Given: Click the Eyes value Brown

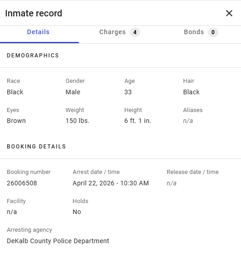Looking at the screenshot, I should click(16, 121).
